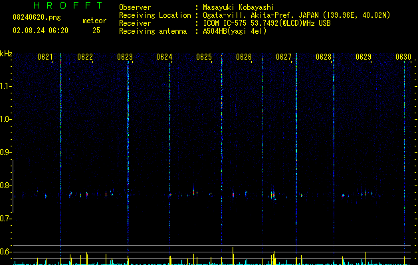
Task: Click the kHz axis unit label
Action: click(6, 54)
